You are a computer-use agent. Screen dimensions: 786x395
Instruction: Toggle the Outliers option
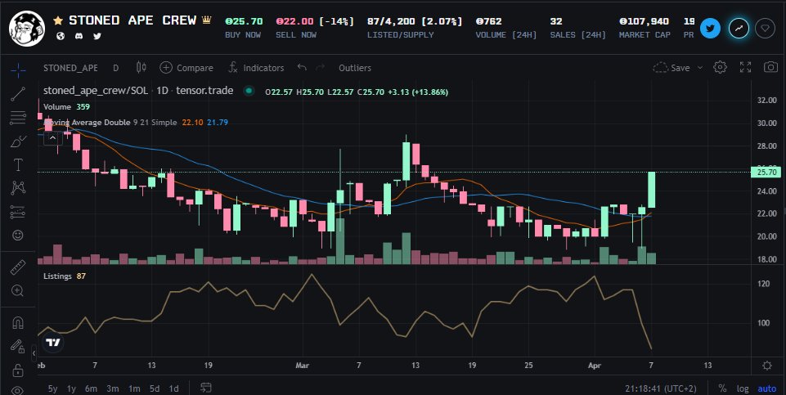[355, 68]
